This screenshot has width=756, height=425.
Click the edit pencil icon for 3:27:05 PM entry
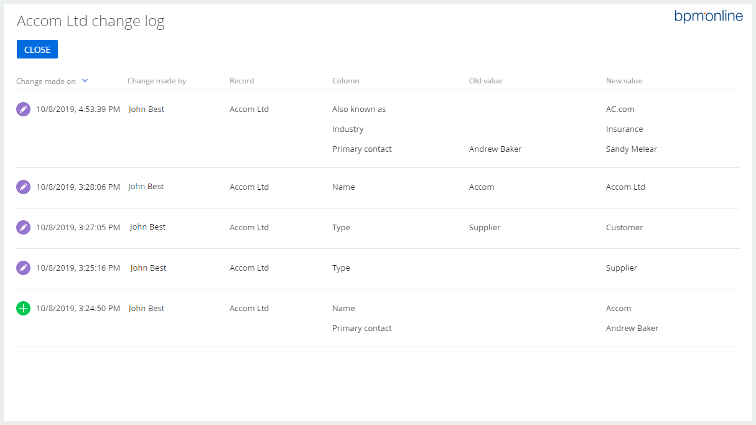tap(23, 227)
